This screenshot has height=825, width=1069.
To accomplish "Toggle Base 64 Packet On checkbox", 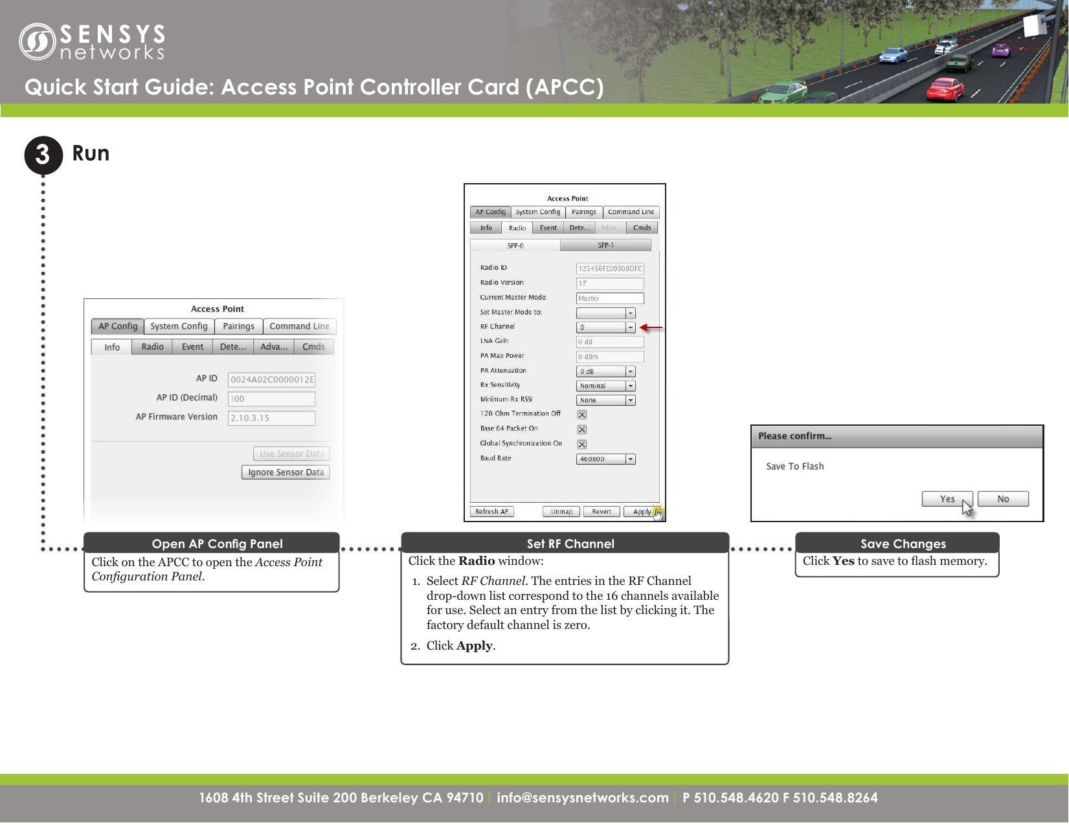I will tap(582, 430).
